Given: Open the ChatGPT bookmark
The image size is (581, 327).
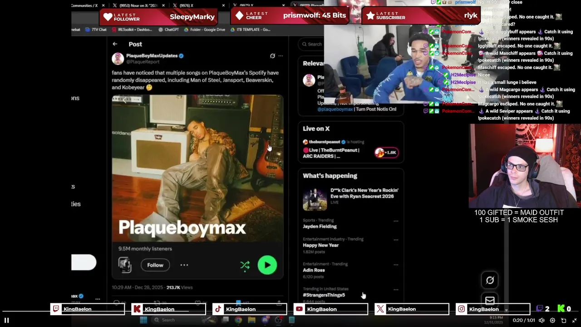Looking at the screenshot, I should click(x=168, y=30).
